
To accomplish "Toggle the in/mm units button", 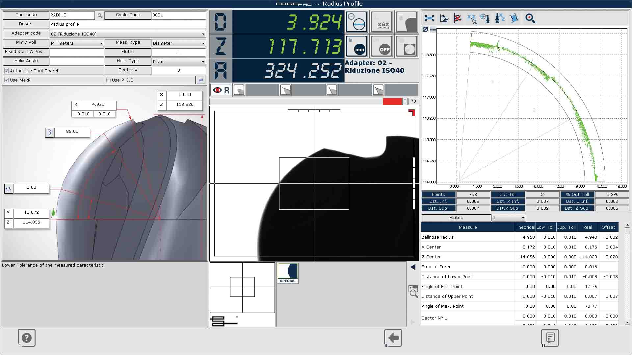I will pyautogui.click(x=356, y=46).
